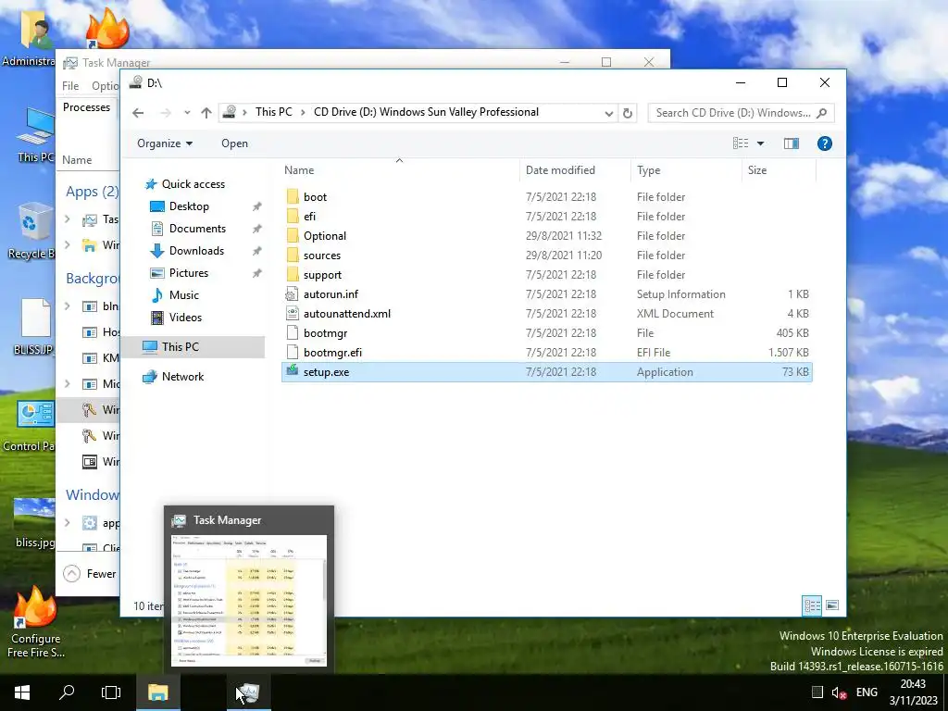Image resolution: width=948 pixels, height=711 pixels.
Task: Go up one folder level
Action: pos(206,112)
